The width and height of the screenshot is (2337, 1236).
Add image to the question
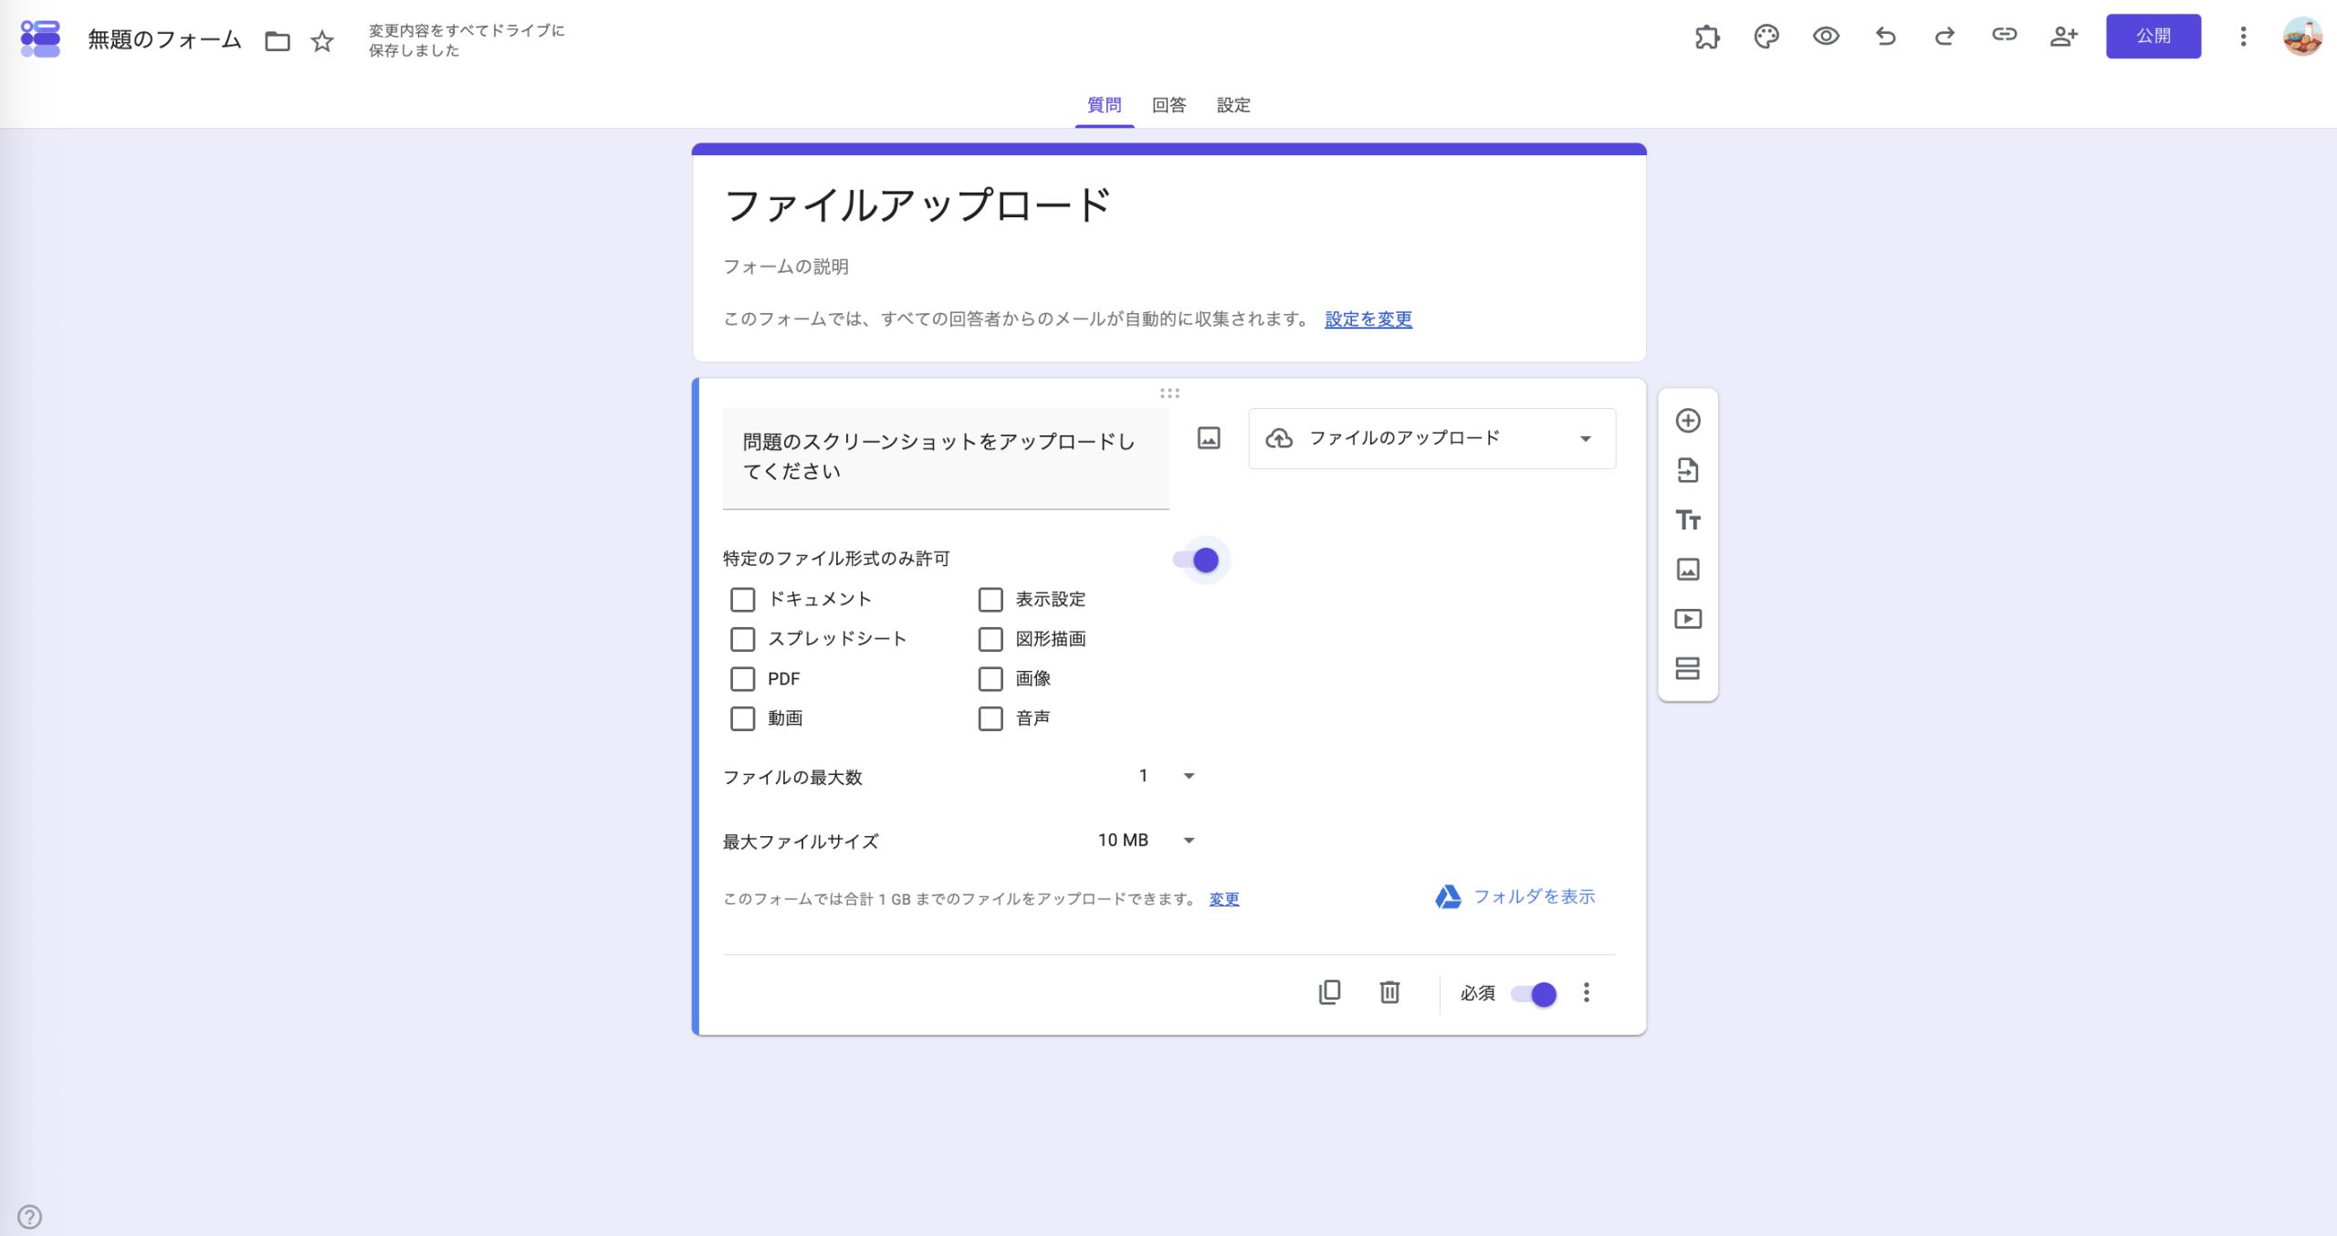[x=1209, y=438]
